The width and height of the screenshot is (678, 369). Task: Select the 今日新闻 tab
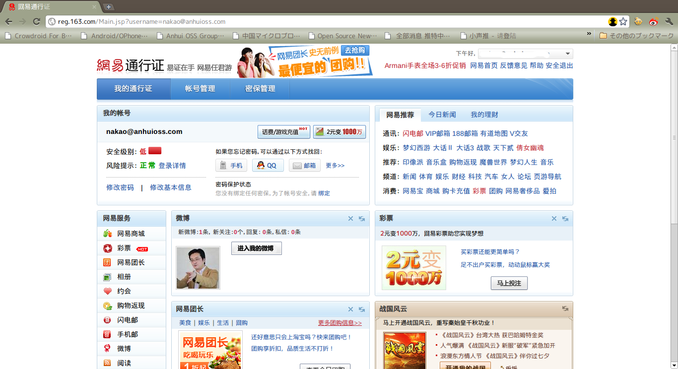pos(442,115)
